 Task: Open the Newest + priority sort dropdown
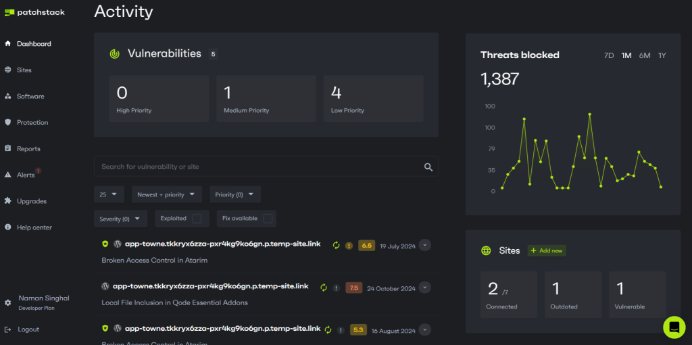pyautogui.click(x=166, y=194)
